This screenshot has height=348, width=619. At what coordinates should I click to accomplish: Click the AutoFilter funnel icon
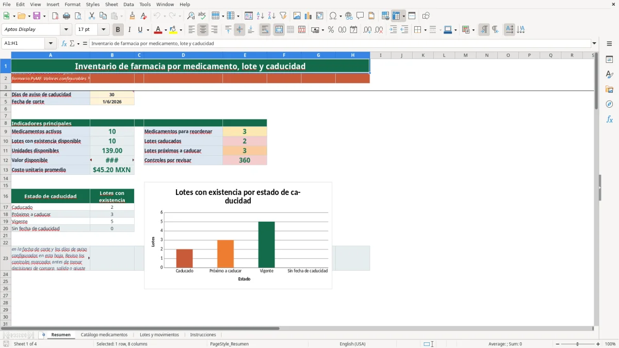pyautogui.click(x=283, y=16)
